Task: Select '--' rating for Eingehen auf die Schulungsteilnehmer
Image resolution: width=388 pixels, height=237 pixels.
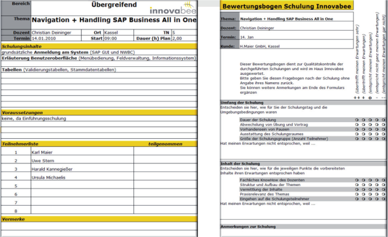Action: (383, 199)
